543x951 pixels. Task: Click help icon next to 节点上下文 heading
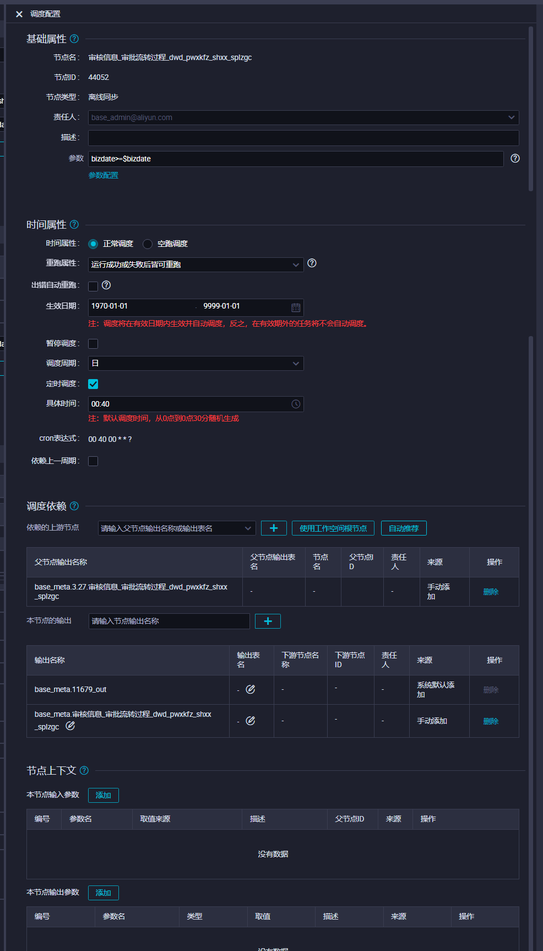pyautogui.click(x=84, y=771)
